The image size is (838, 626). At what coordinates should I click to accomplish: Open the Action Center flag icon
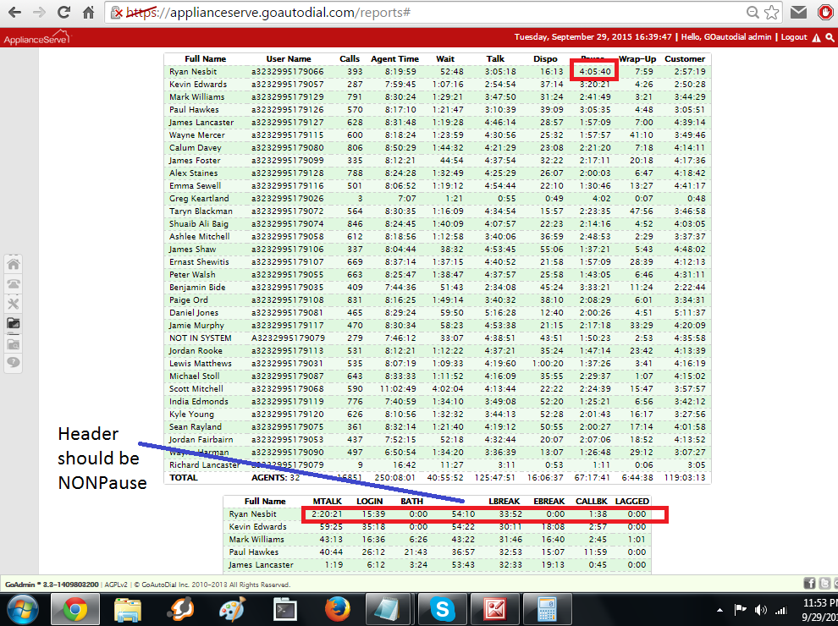tap(740, 610)
